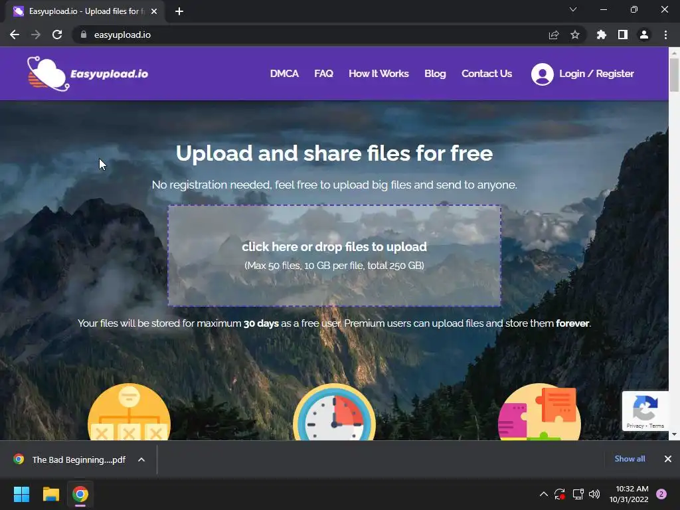Click the drop files to upload area

[x=335, y=256]
